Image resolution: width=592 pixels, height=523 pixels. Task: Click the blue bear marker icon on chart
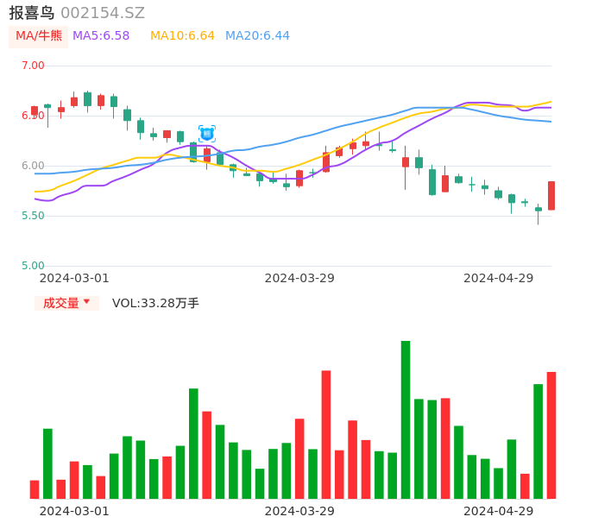coord(207,134)
